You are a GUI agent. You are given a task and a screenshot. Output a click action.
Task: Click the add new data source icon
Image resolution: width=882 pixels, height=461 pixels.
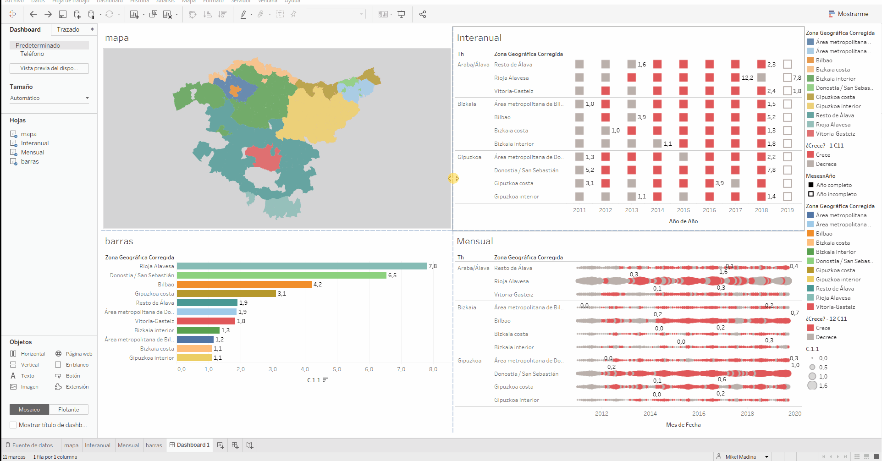[x=77, y=14]
